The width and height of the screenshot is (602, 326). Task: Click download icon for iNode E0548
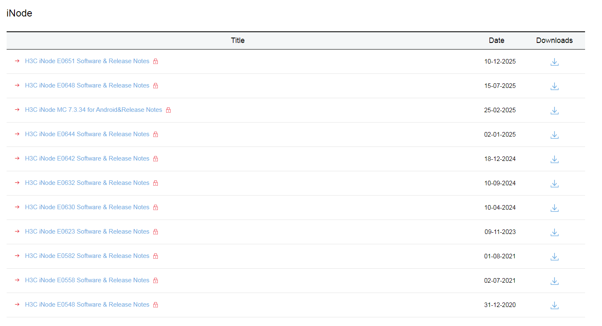pyautogui.click(x=554, y=305)
